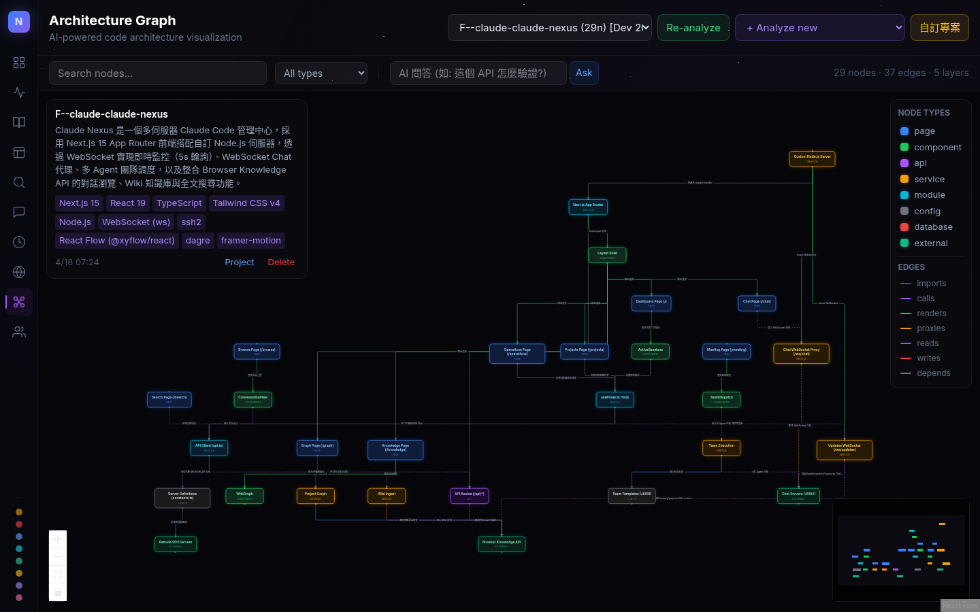Image resolution: width=980 pixels, height=612 pixels.
Task: Select the ActiveSessions node
Action: click(x=651, y=352)
